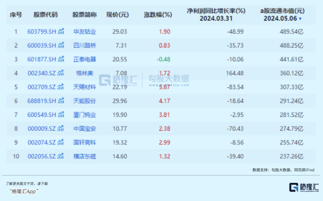Sort by a股流通市值 dropdown arrow

pyautogui.click(x=300, y=19)
